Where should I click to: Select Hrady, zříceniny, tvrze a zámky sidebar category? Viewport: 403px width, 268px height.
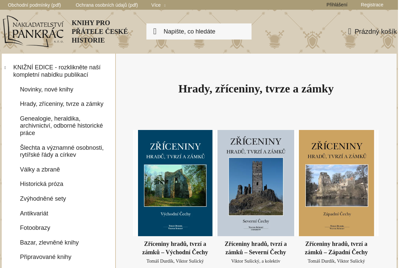click(x=62, y=104)
